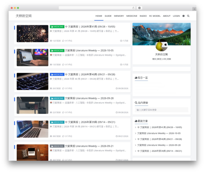
Task: Click views eye icon on week 40 post
Action: click(x=51, y=88)
